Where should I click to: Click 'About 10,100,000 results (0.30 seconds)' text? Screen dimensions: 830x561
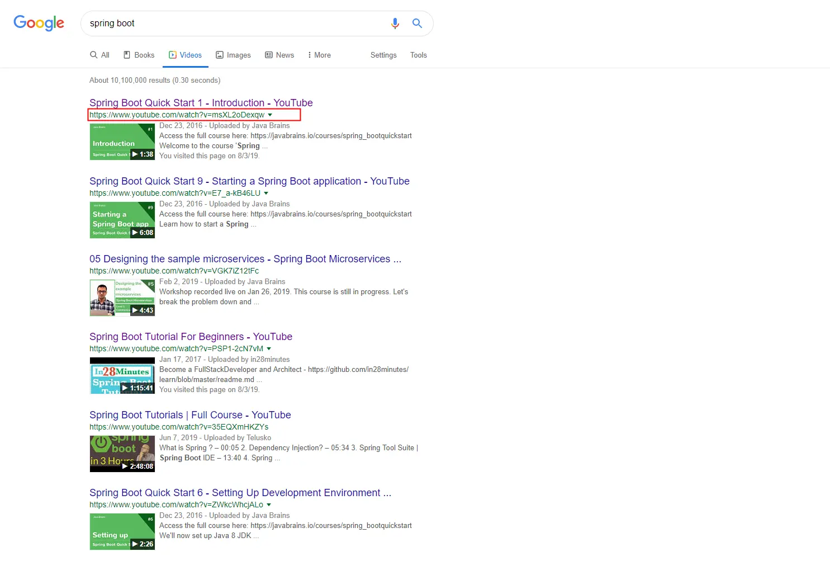click(155, 80)
